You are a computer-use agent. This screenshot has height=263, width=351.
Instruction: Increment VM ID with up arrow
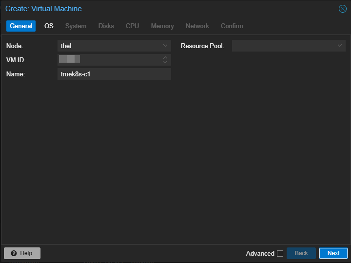point(165,57)
